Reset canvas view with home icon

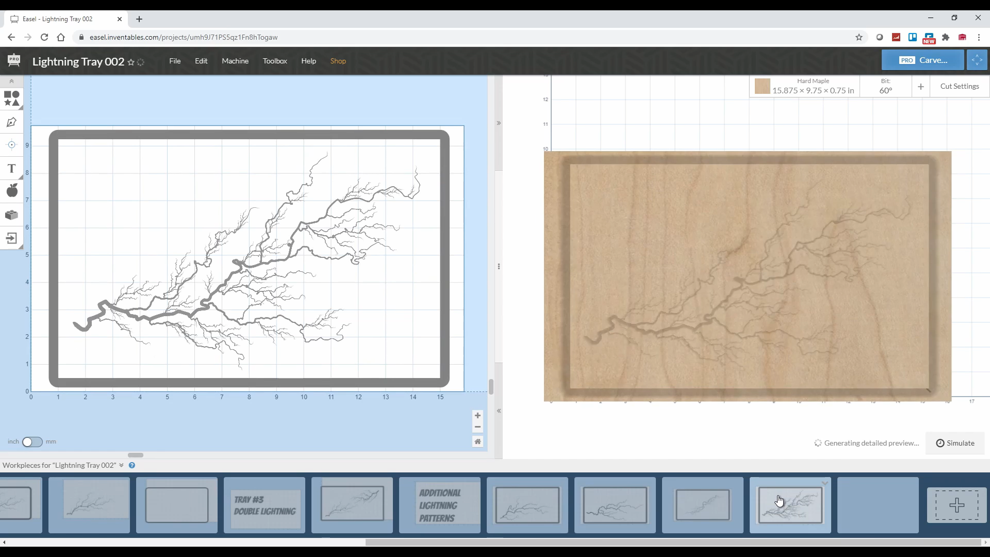(x=477, y=441)
